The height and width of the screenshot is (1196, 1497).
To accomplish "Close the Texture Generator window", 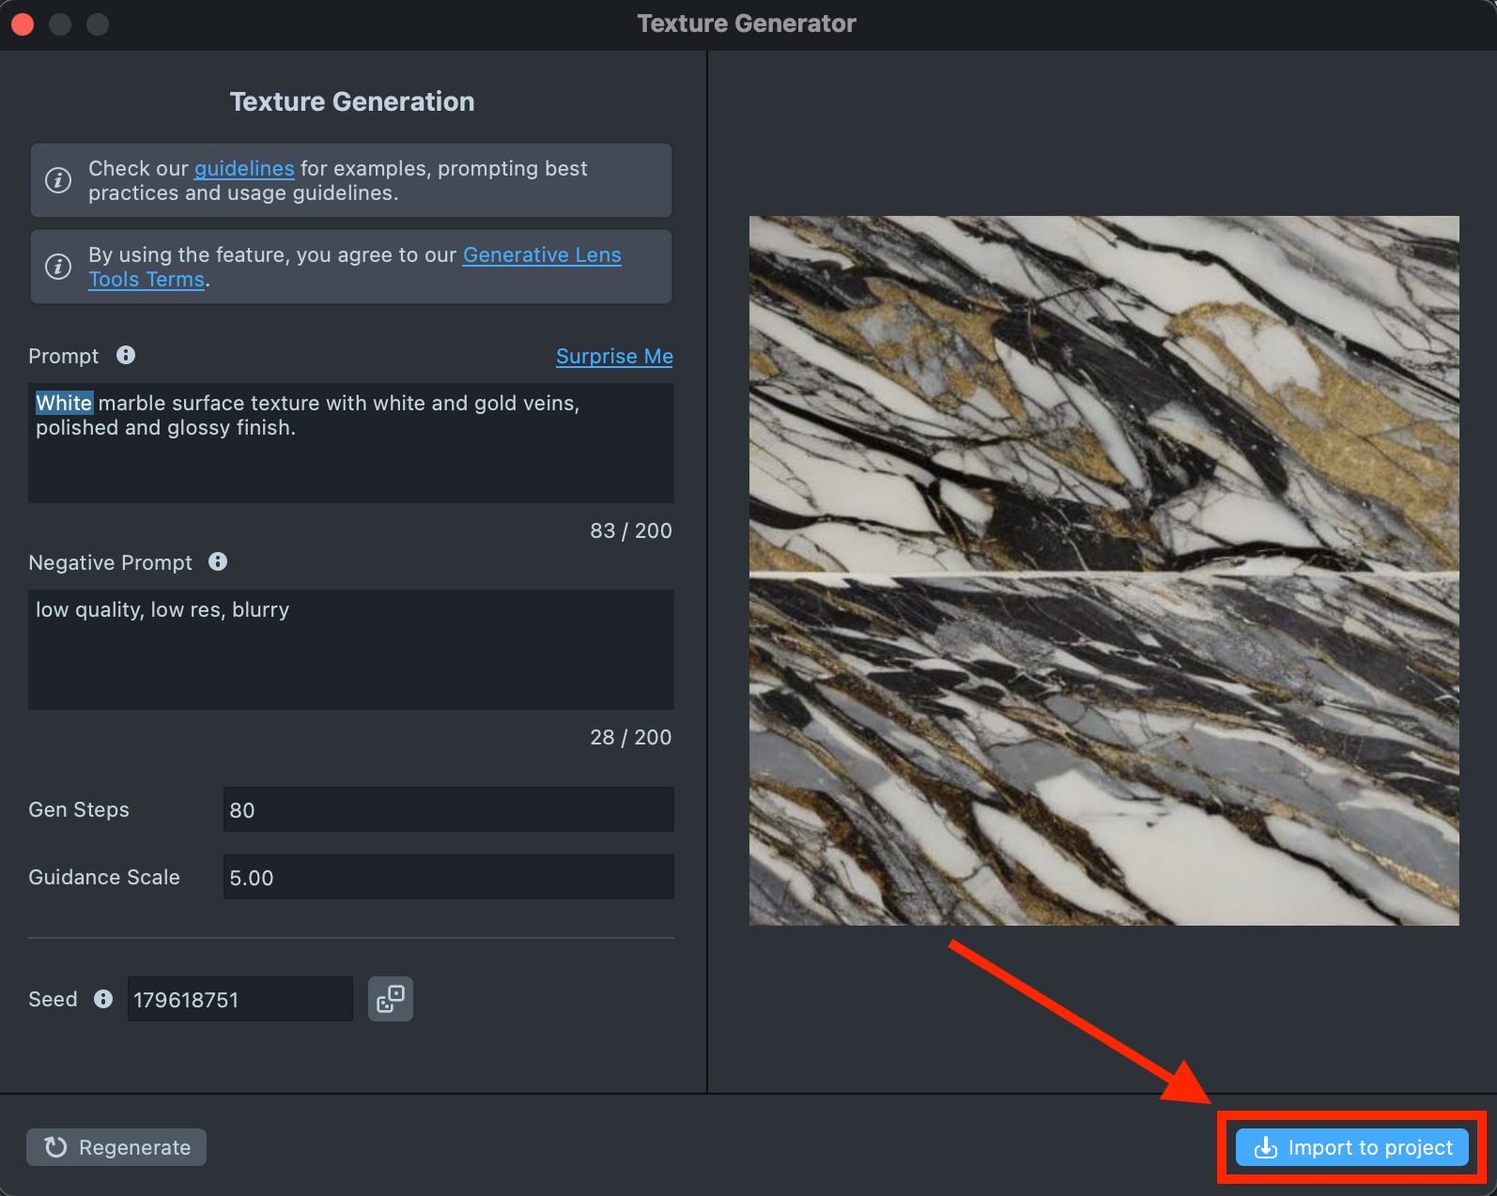I will (x=23, y=24).
